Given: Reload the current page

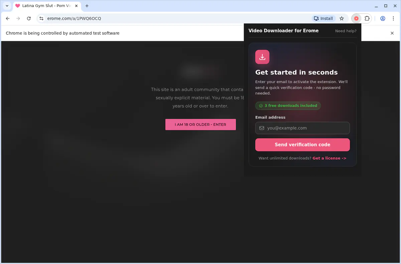Looking at the screenshot, I should click(29, 18).
